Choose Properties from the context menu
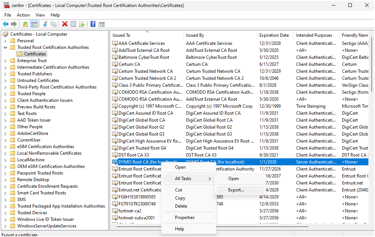The height and width of the screenshot is (237, 375). click(185, 218)
